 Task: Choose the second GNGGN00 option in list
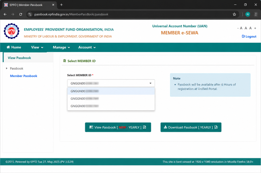111,98
